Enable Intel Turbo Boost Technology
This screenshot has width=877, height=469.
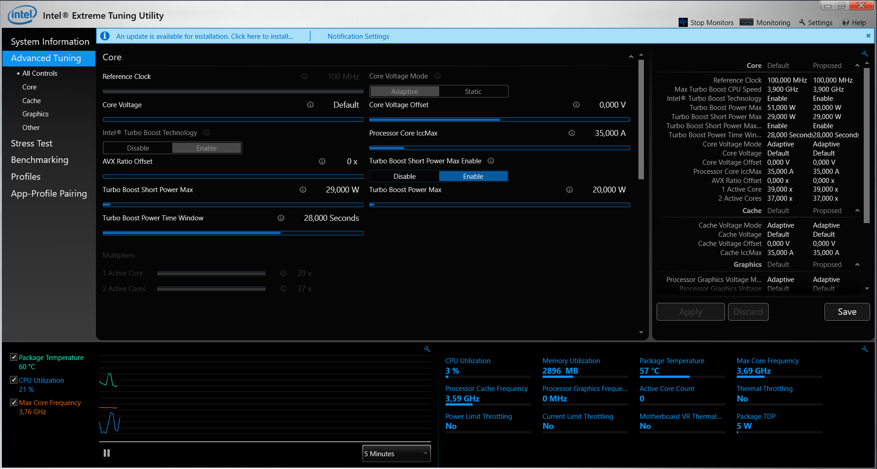click(207, 148)
